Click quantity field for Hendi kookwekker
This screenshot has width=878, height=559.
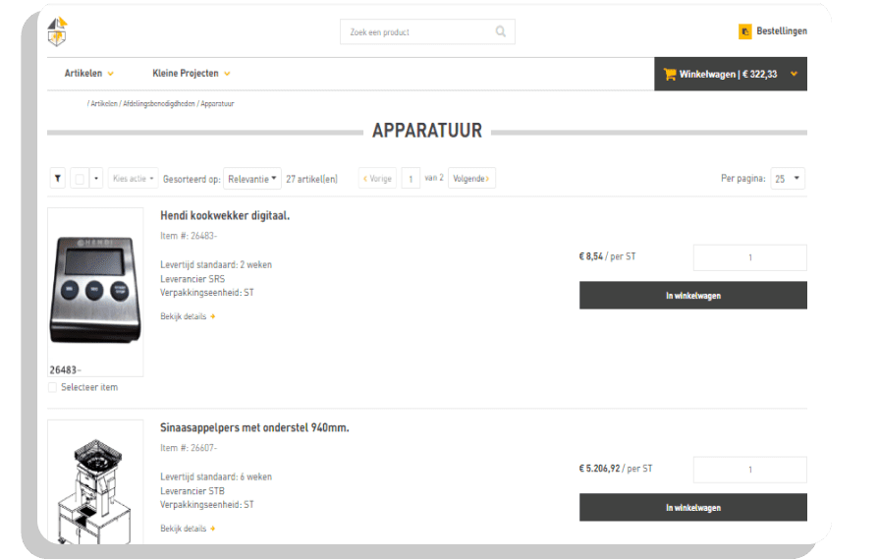click(x=750, y=257)
